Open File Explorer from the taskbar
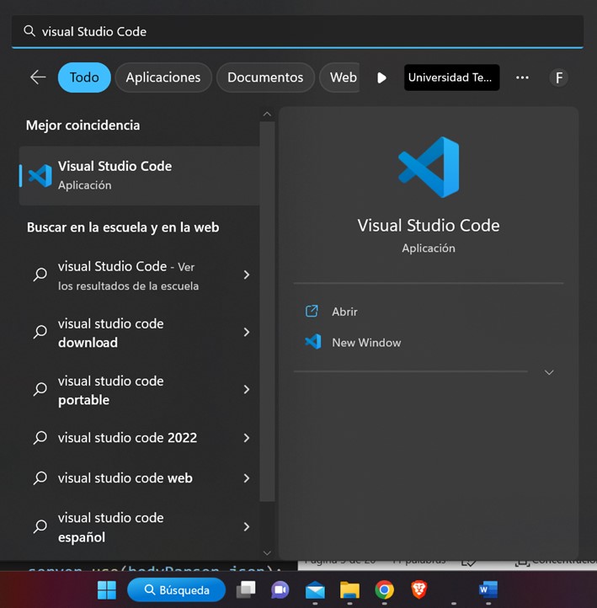Image resolution: width=597 pixels, height=608 pixels. tap(349, 589)
